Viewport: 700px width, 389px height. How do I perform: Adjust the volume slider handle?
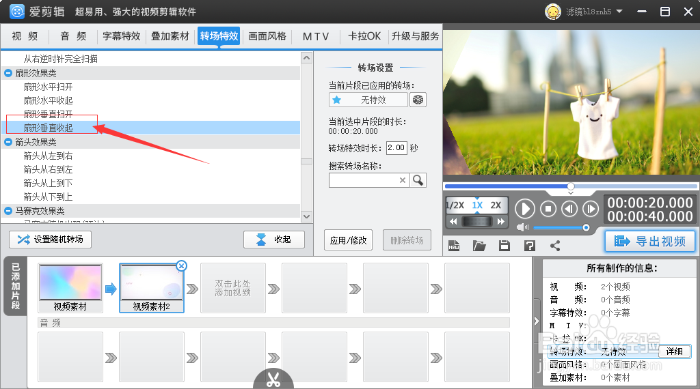[x=586, y=228]
